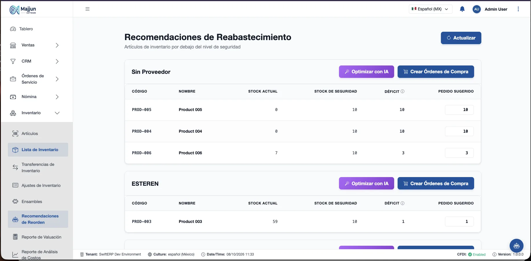The image size is (531, 261).
Task: Click the Tablero dashboard icon
Action: 13,29
